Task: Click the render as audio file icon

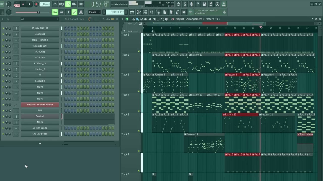Action: pos(211,4)
